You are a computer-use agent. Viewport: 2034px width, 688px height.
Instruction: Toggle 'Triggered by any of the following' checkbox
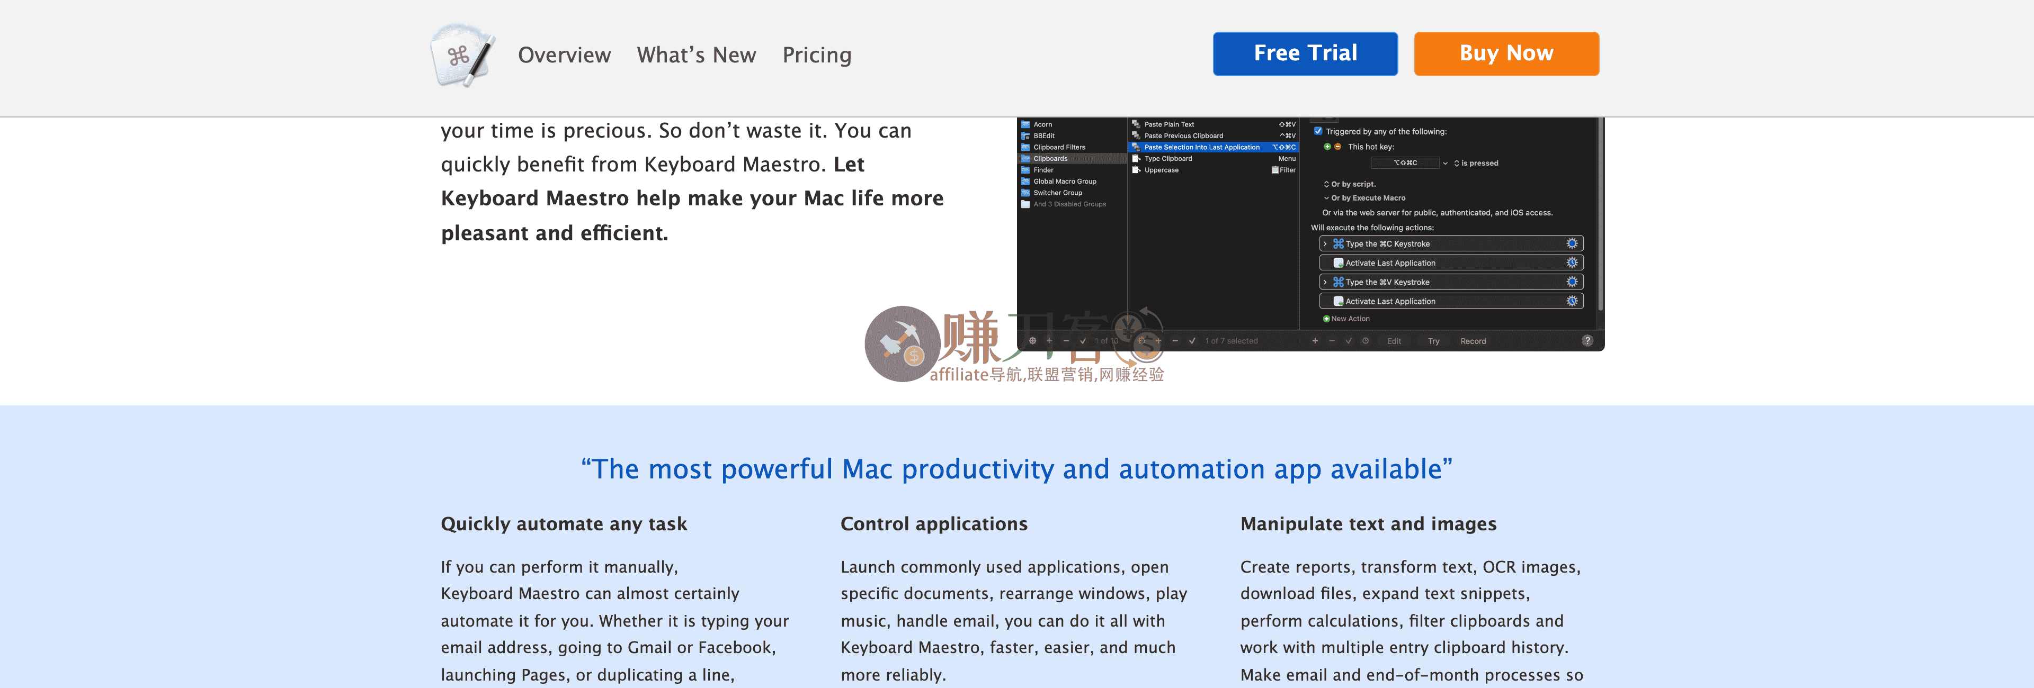pyautogui.click(x=1318, y=131)
